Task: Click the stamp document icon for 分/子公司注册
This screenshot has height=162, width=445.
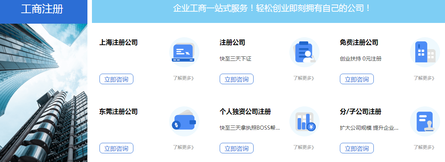Action: point(425,121)
